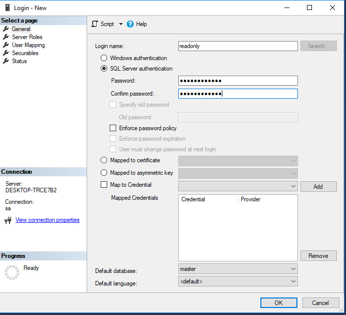The width and height of the screenshot is (346, 315).
Task: Open the Map to Credential combo box
Action: pyautogui.click(x=293, y=186)
